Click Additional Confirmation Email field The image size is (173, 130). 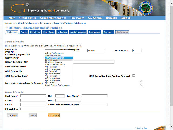point(94,105)
